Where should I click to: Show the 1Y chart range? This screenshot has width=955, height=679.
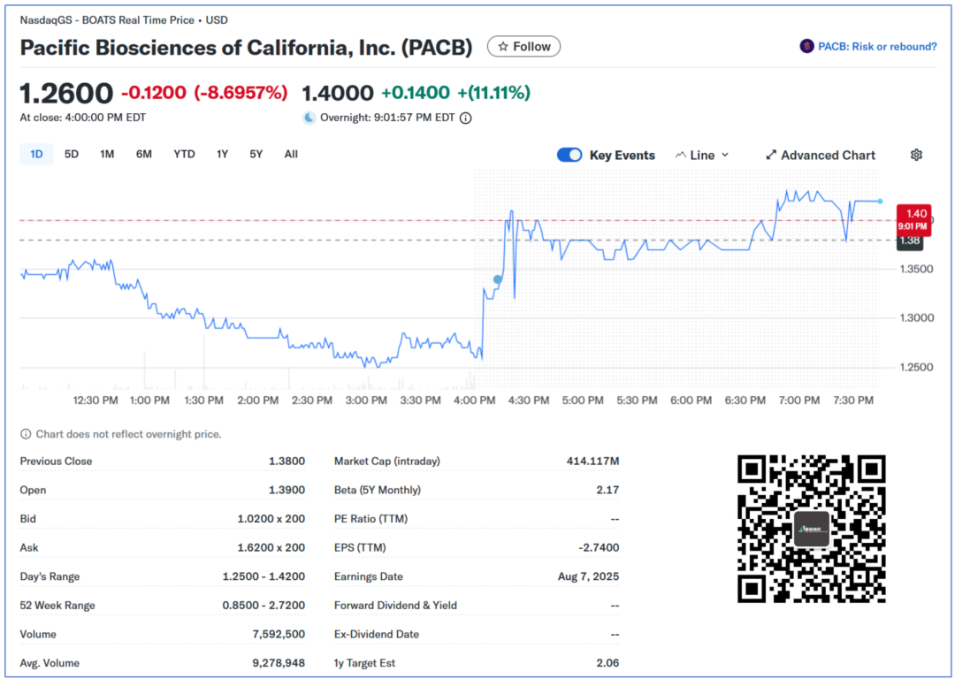[222, 154]
